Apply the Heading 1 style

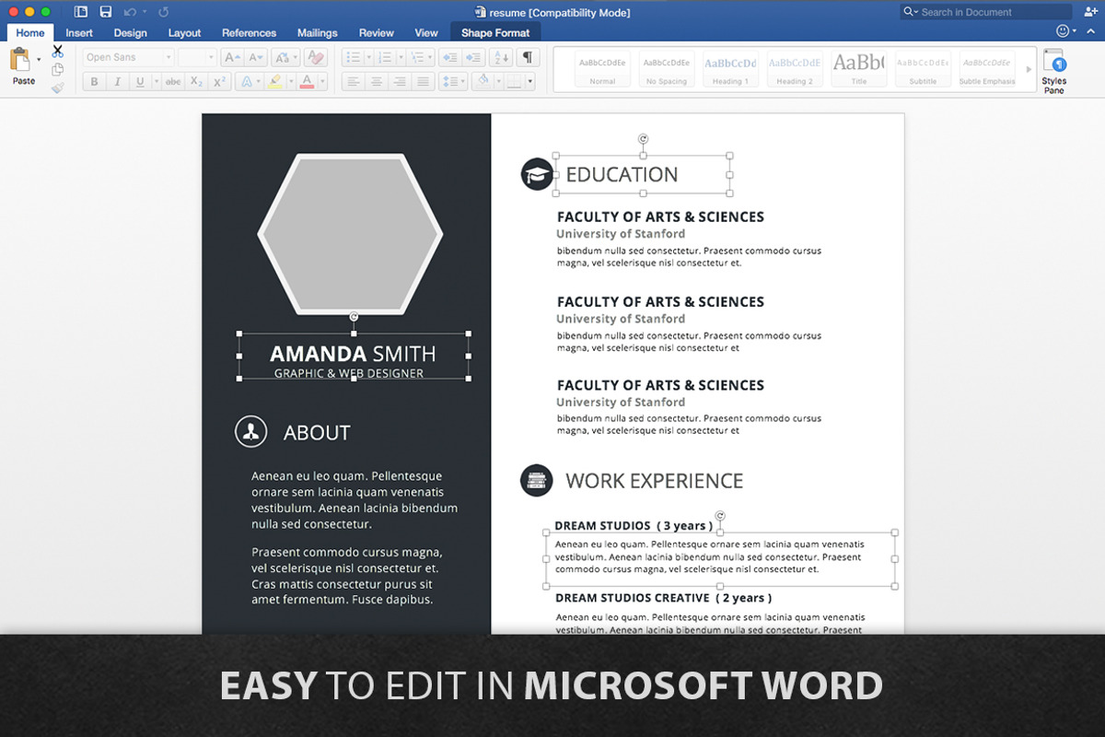[730, 70]
